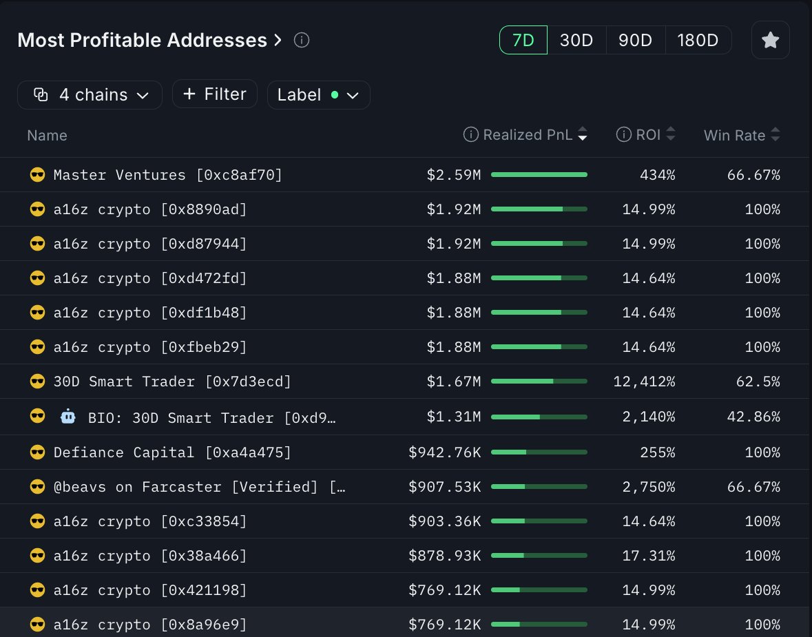The height and width of the screenshot is (637, 812).
Task: Click the star favorite icon
Action: pyautogui.click(x=770, y=40)
